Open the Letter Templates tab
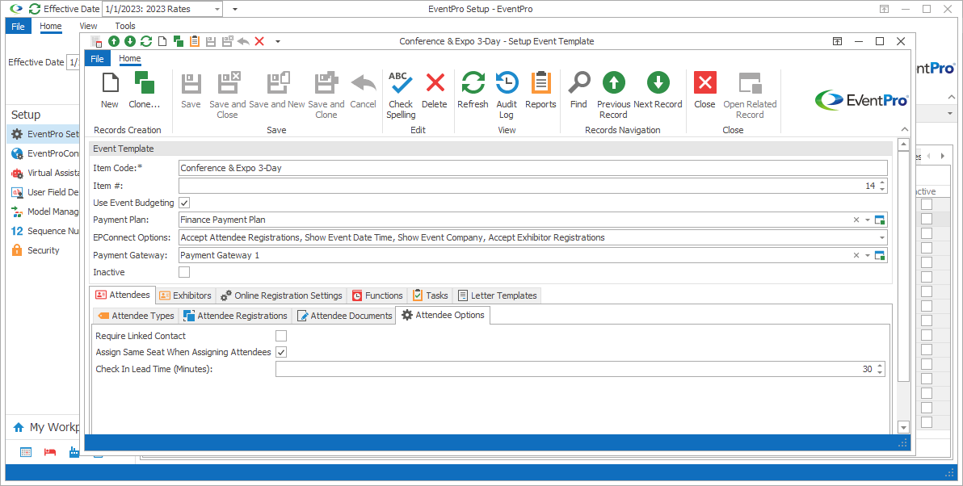The height and width of the screenshot is (486, 963). (x=498, y=295)
